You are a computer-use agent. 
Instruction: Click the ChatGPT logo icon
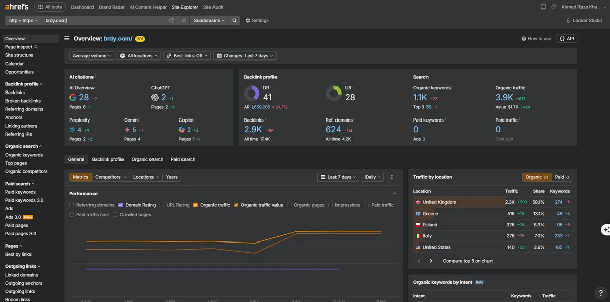pos(155,97)
